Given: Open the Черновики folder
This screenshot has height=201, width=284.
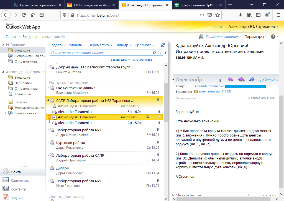Looking at the screenshot, I should pos(20,83).
